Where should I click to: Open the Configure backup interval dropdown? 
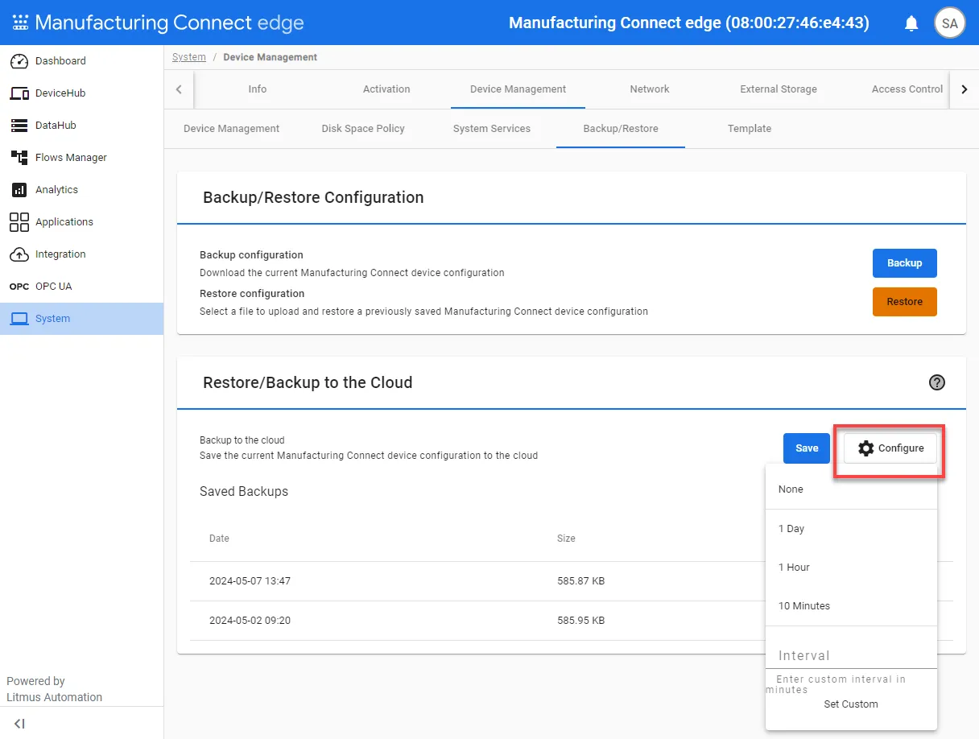[x=890, y=448]
